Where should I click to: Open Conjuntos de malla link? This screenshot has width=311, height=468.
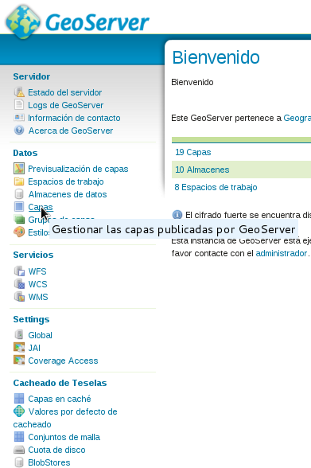64,437
